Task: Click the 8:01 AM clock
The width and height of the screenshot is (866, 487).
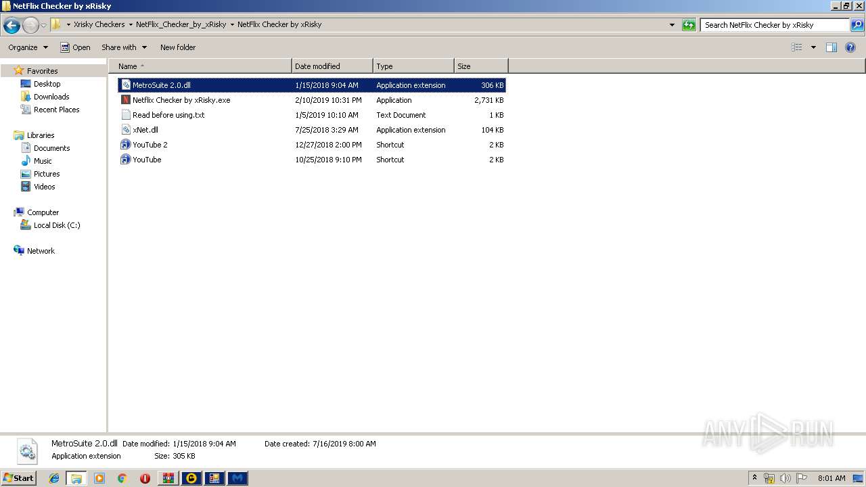Action: 831,478
